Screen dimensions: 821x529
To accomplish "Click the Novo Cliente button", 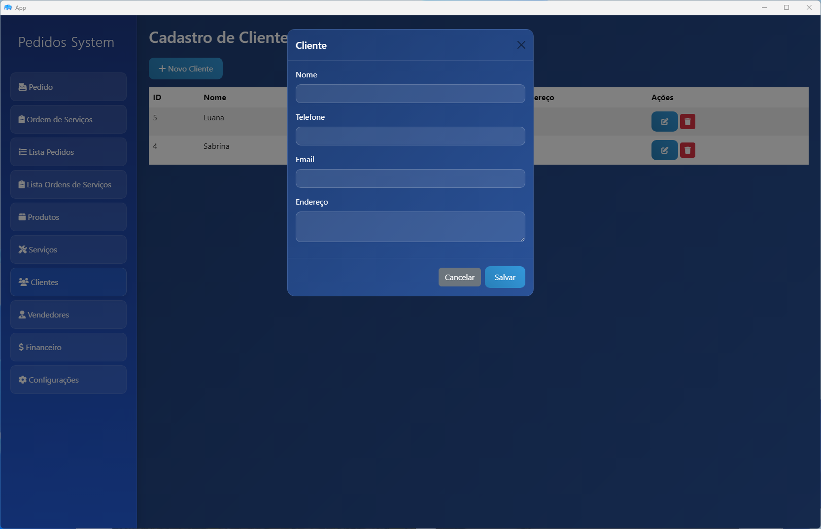I will [186, 69].
